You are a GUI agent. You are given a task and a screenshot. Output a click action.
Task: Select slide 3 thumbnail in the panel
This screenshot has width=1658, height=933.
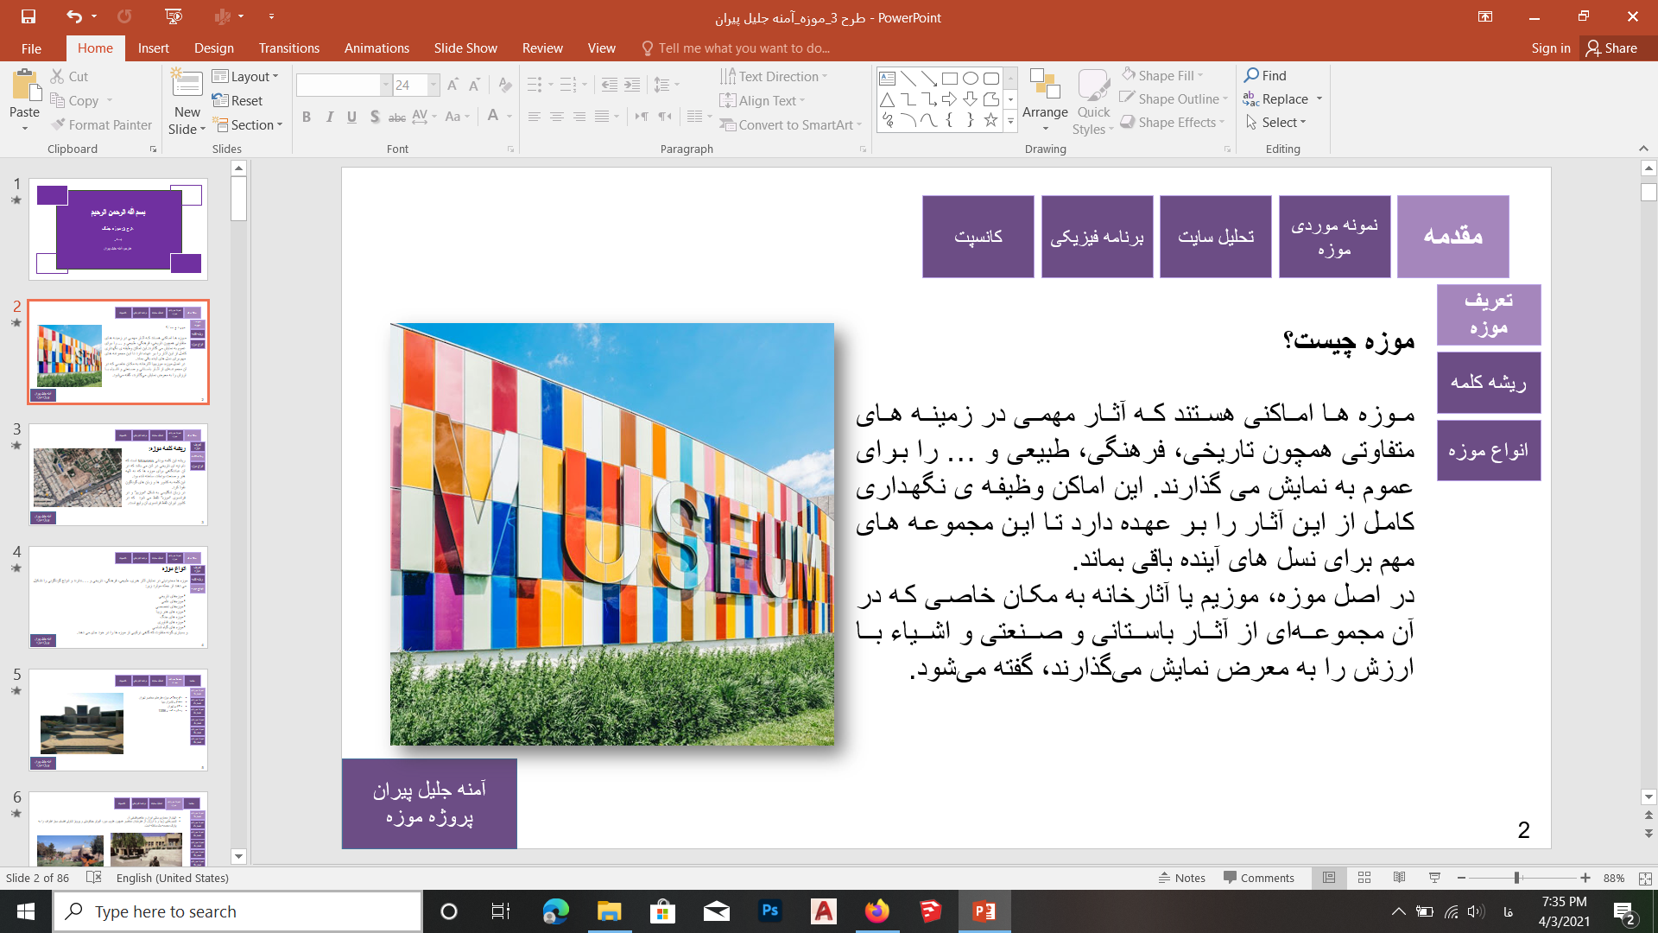(x=118, y=474)
